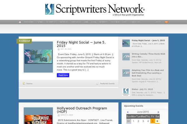The height and width of the screenshot is (124, 187).
Task: Select calendar day 3 in June
Action: click(143, 121)
